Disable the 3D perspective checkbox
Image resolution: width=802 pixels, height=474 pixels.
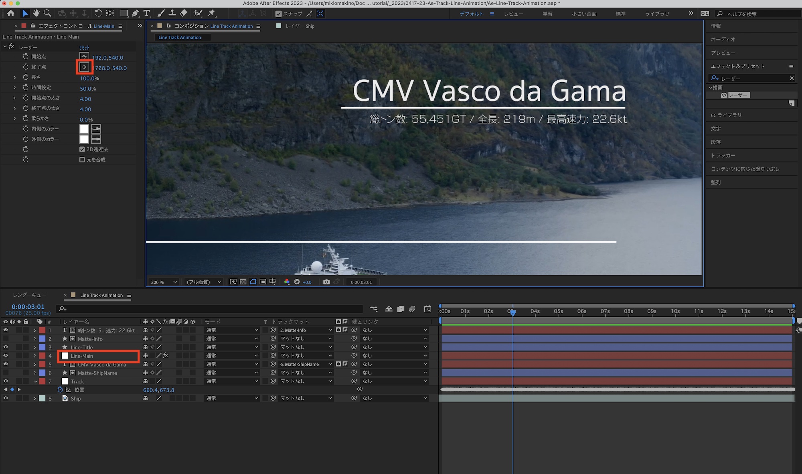click(82, 149)
